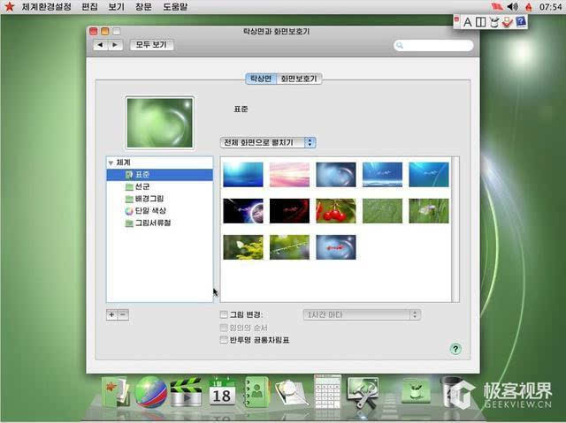566x423 pixels.
Task: Click the red star system menu icon
Action: (10, 7)
